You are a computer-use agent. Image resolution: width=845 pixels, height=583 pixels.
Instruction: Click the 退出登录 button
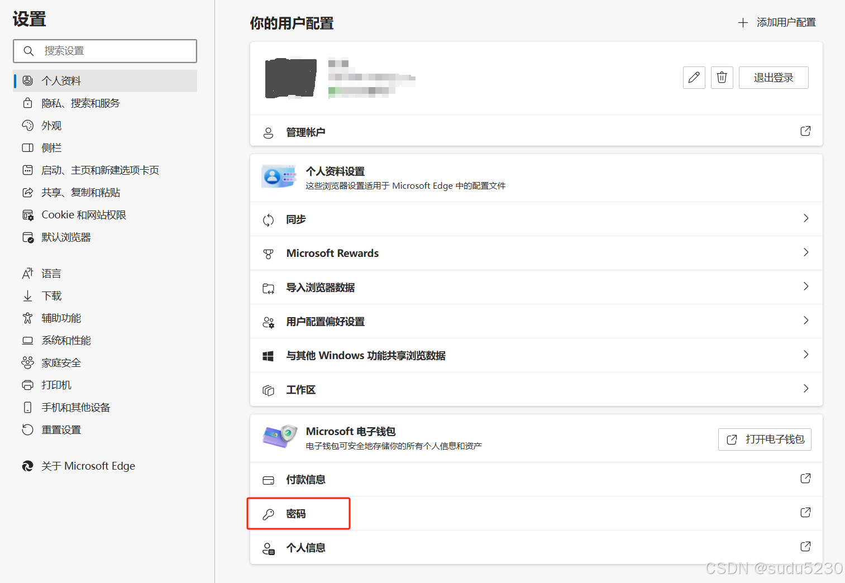pos(774,78)
